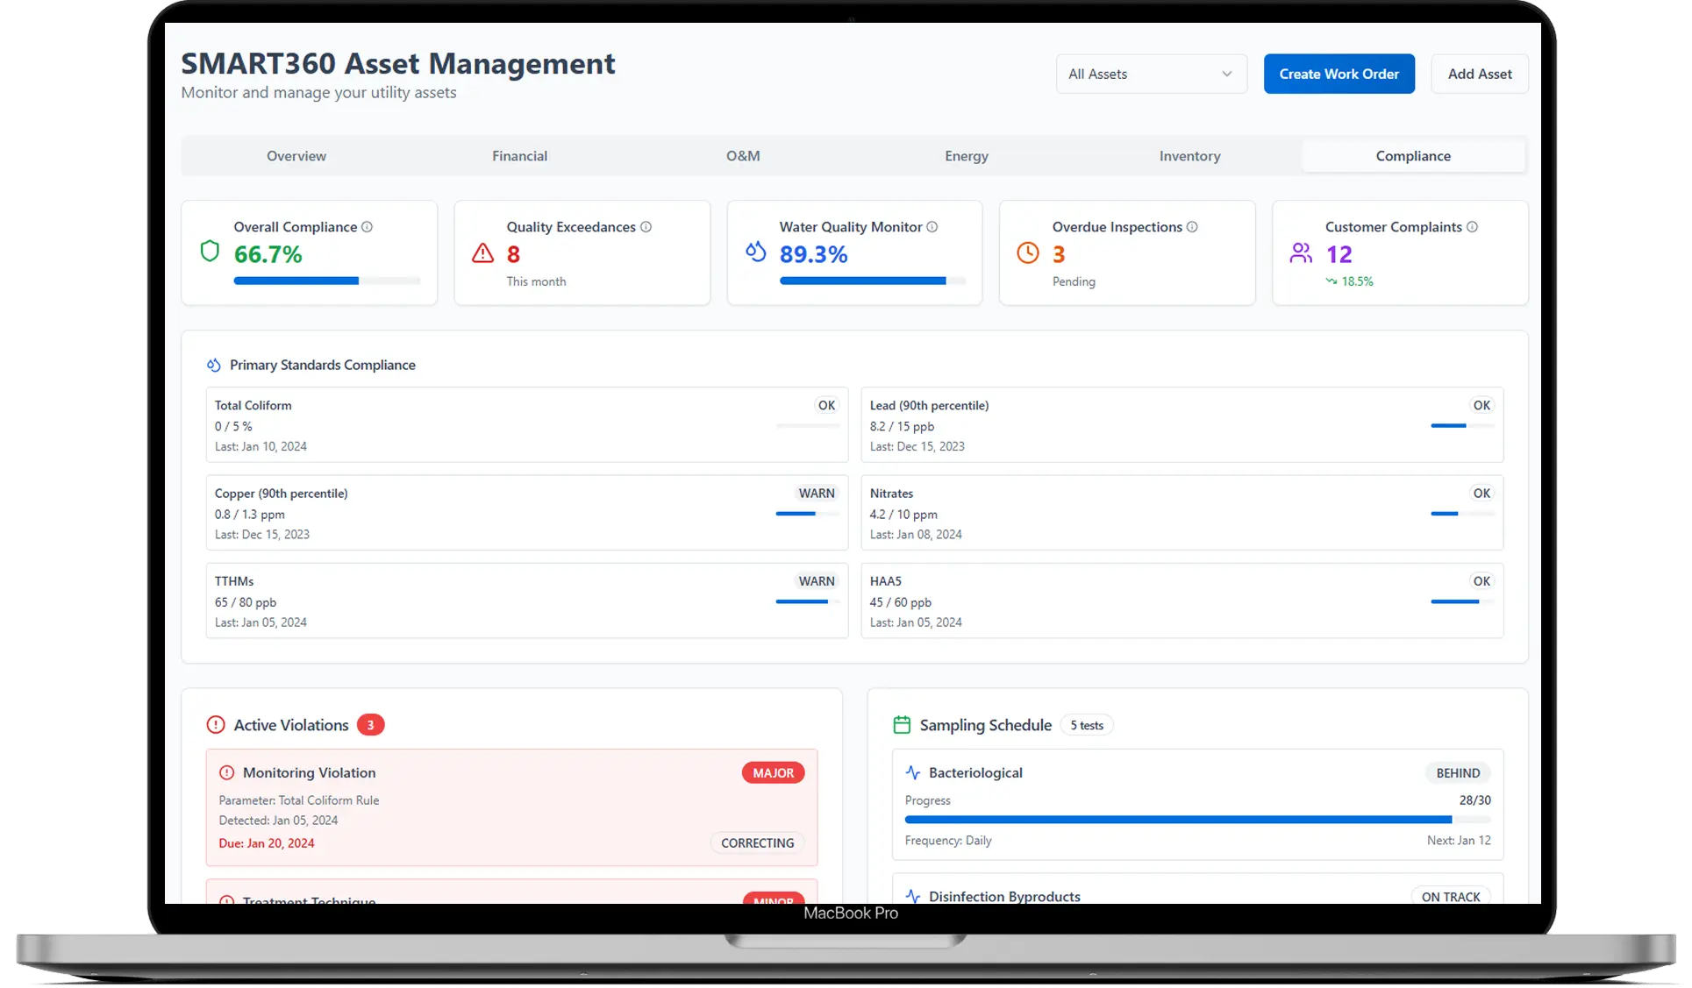
Task: Click the people icon beside Customer Complaints count
Action: click(1301, 252)
